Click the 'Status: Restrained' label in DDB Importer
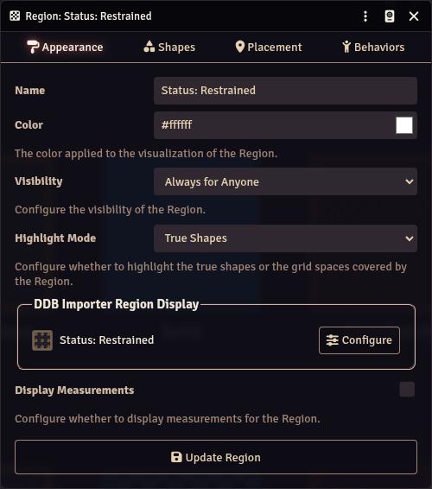The height and width of the screenshot is (489, 432). tap(106, 340)
